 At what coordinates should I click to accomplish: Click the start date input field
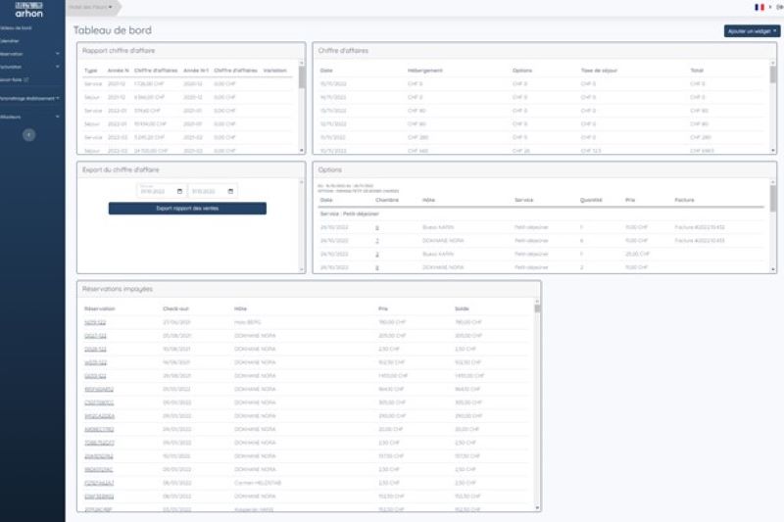pyautogui.click(x=160, y=191)
